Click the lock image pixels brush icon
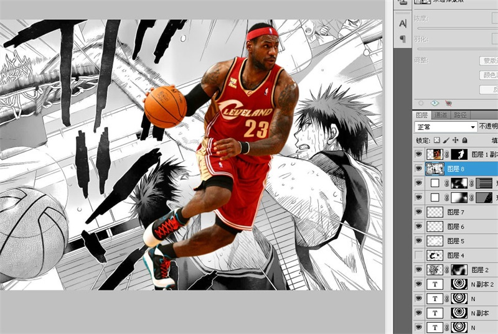 [x=446, y=141]
